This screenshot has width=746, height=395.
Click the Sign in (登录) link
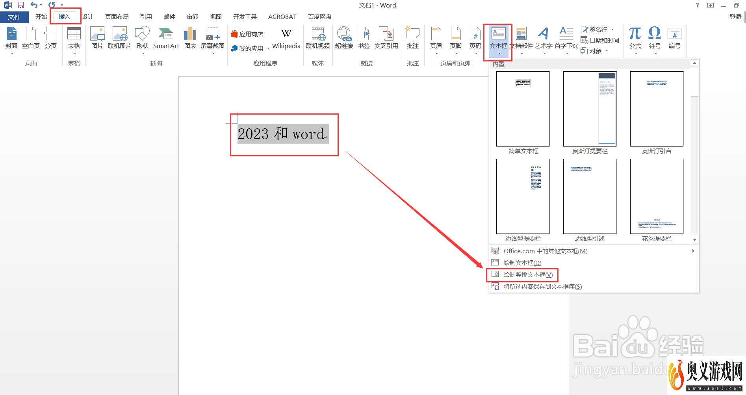[735, 17]
